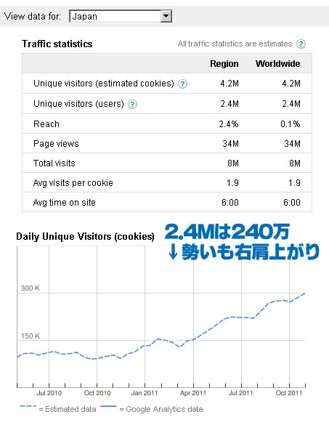Viewport: 329px width, 425px height.
Task: Select the 300 K gridline label
Action: point(31,288)
